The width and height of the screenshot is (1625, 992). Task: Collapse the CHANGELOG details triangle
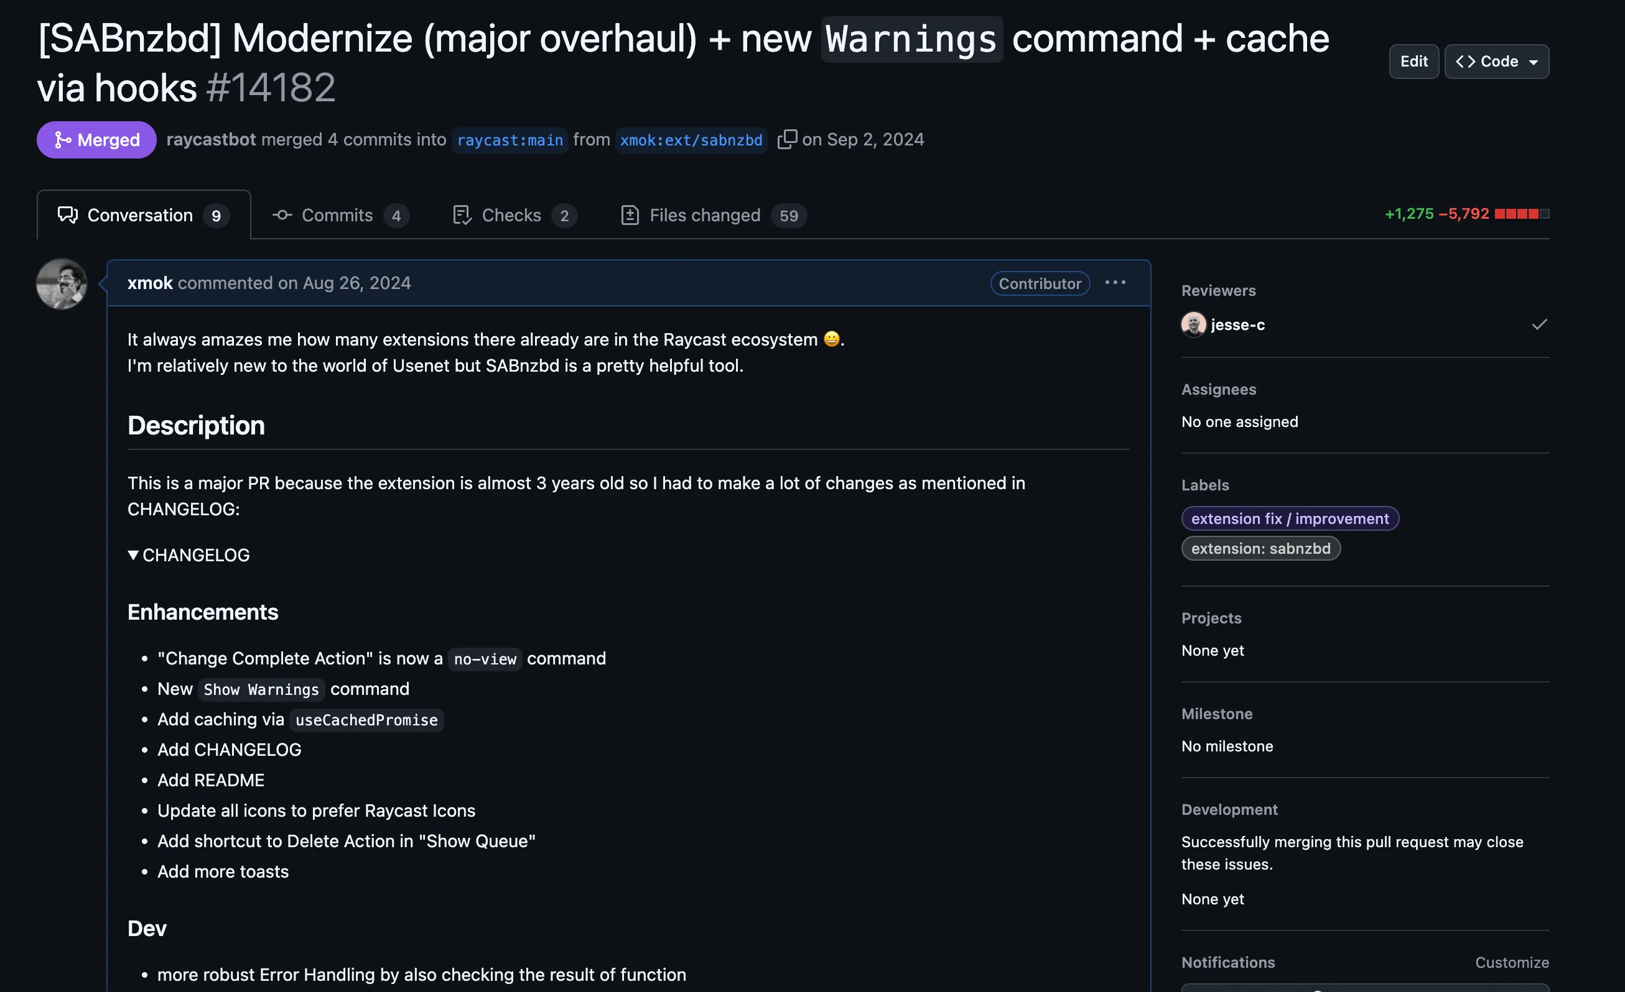(x=133, y=554)
